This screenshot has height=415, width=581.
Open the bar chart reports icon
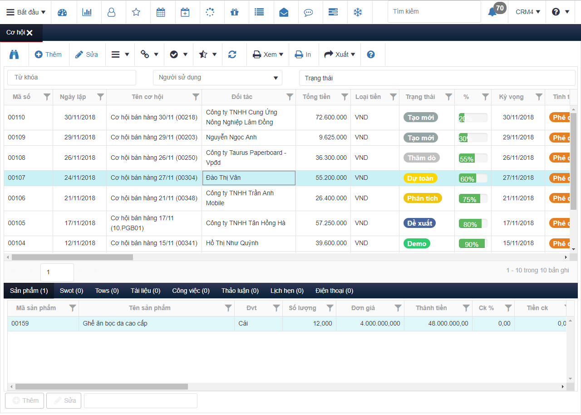[87, 12]
